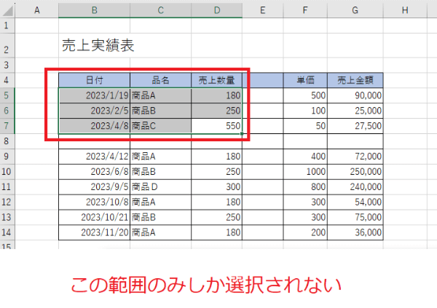437x308 pixels.
Task: Click unit price cell 500
Action: click(305, 95)
